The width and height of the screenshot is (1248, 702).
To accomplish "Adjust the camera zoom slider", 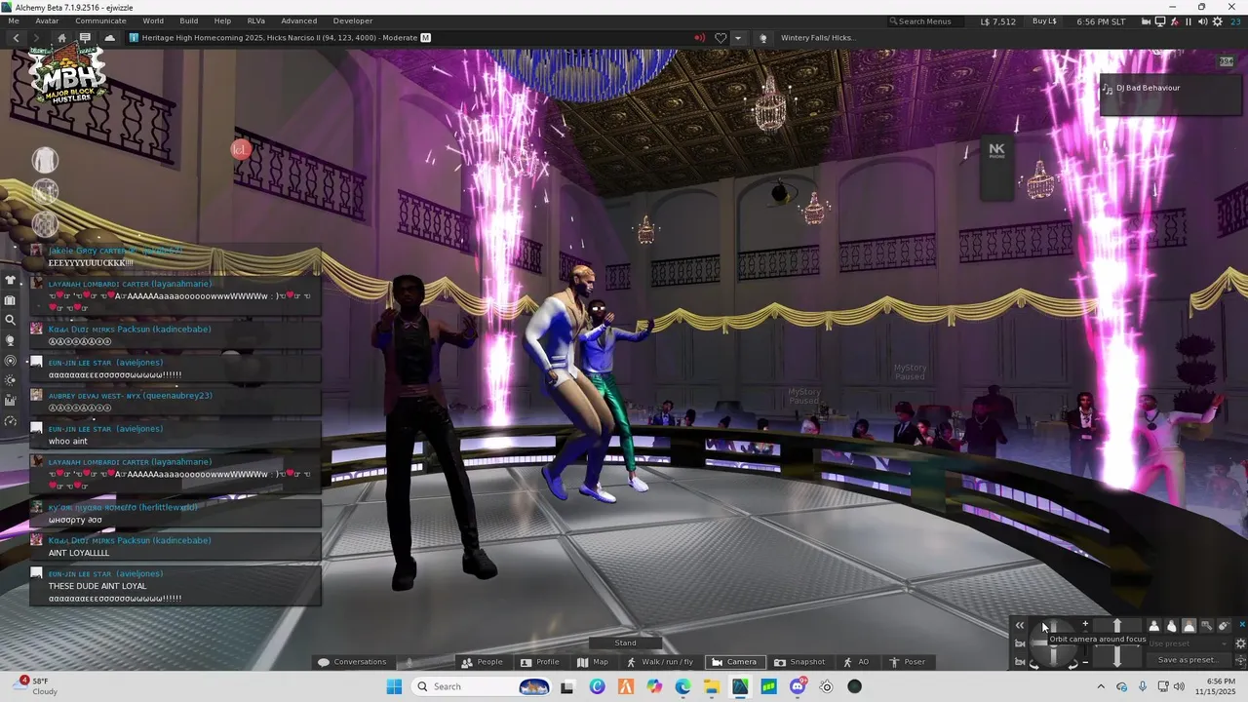I will [x=1085, y=643].
